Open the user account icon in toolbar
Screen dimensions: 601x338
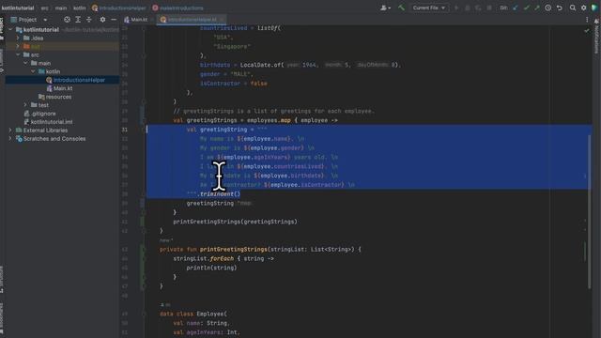[x=385, y=8]
